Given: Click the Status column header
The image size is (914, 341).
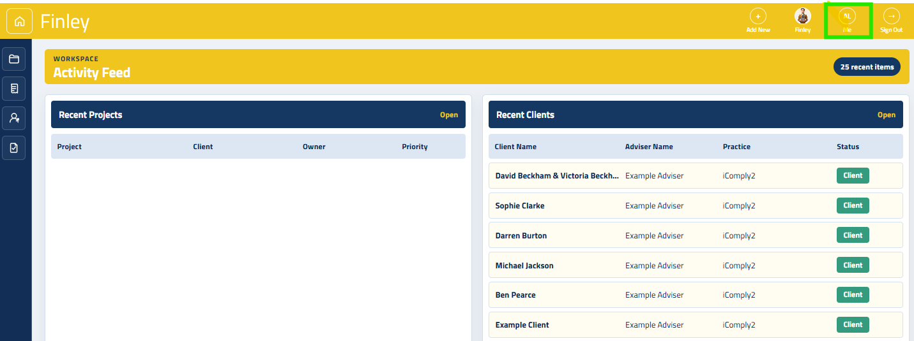Looking at the screenshot, I should (x=848, y=147).
